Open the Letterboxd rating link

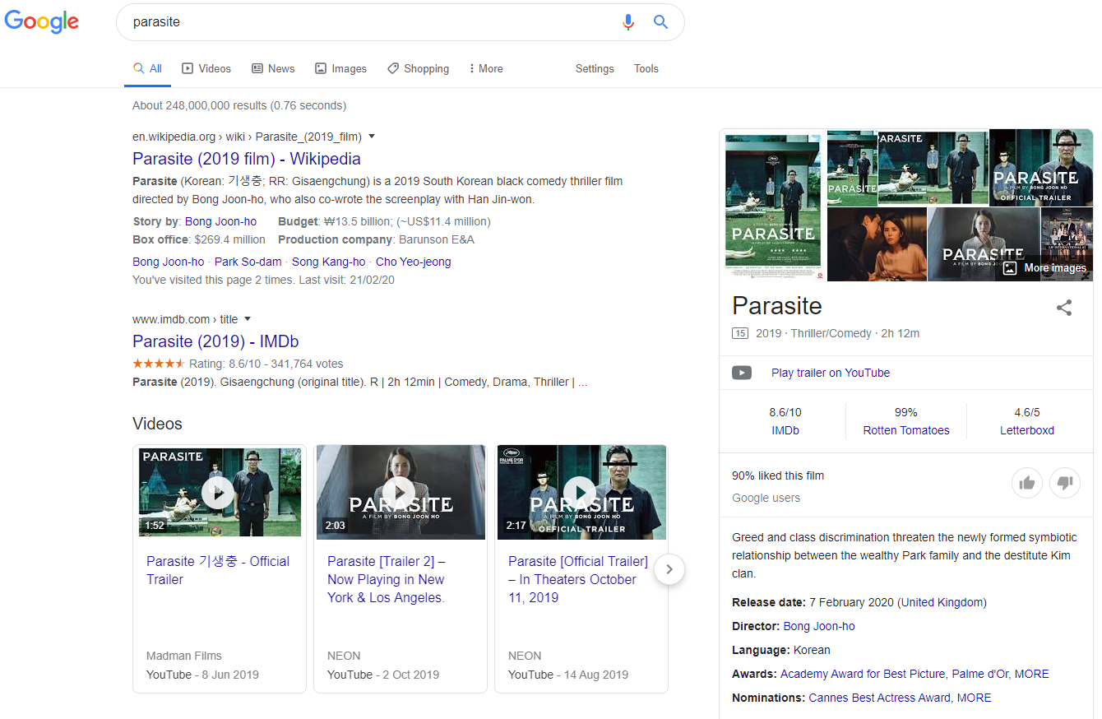click(1027, 430)
